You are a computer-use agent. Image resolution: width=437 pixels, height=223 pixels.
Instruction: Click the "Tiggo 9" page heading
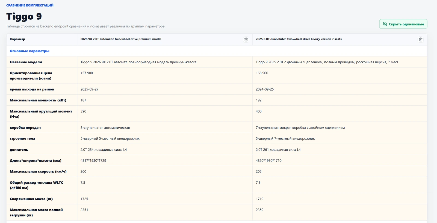click(24, 16)
